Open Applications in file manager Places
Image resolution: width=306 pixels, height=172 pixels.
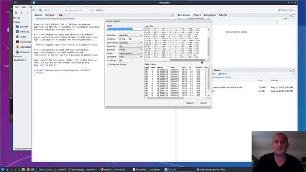pyautogui.click(x=23, y=47)
